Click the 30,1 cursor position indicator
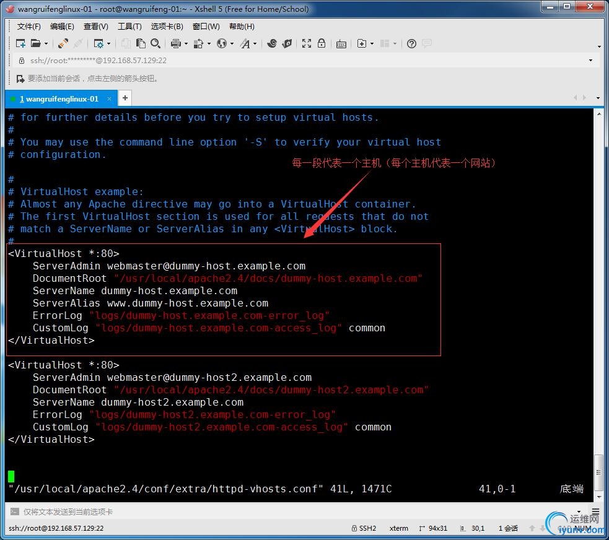Screen dimensions: 609x540 click(472, 528)
